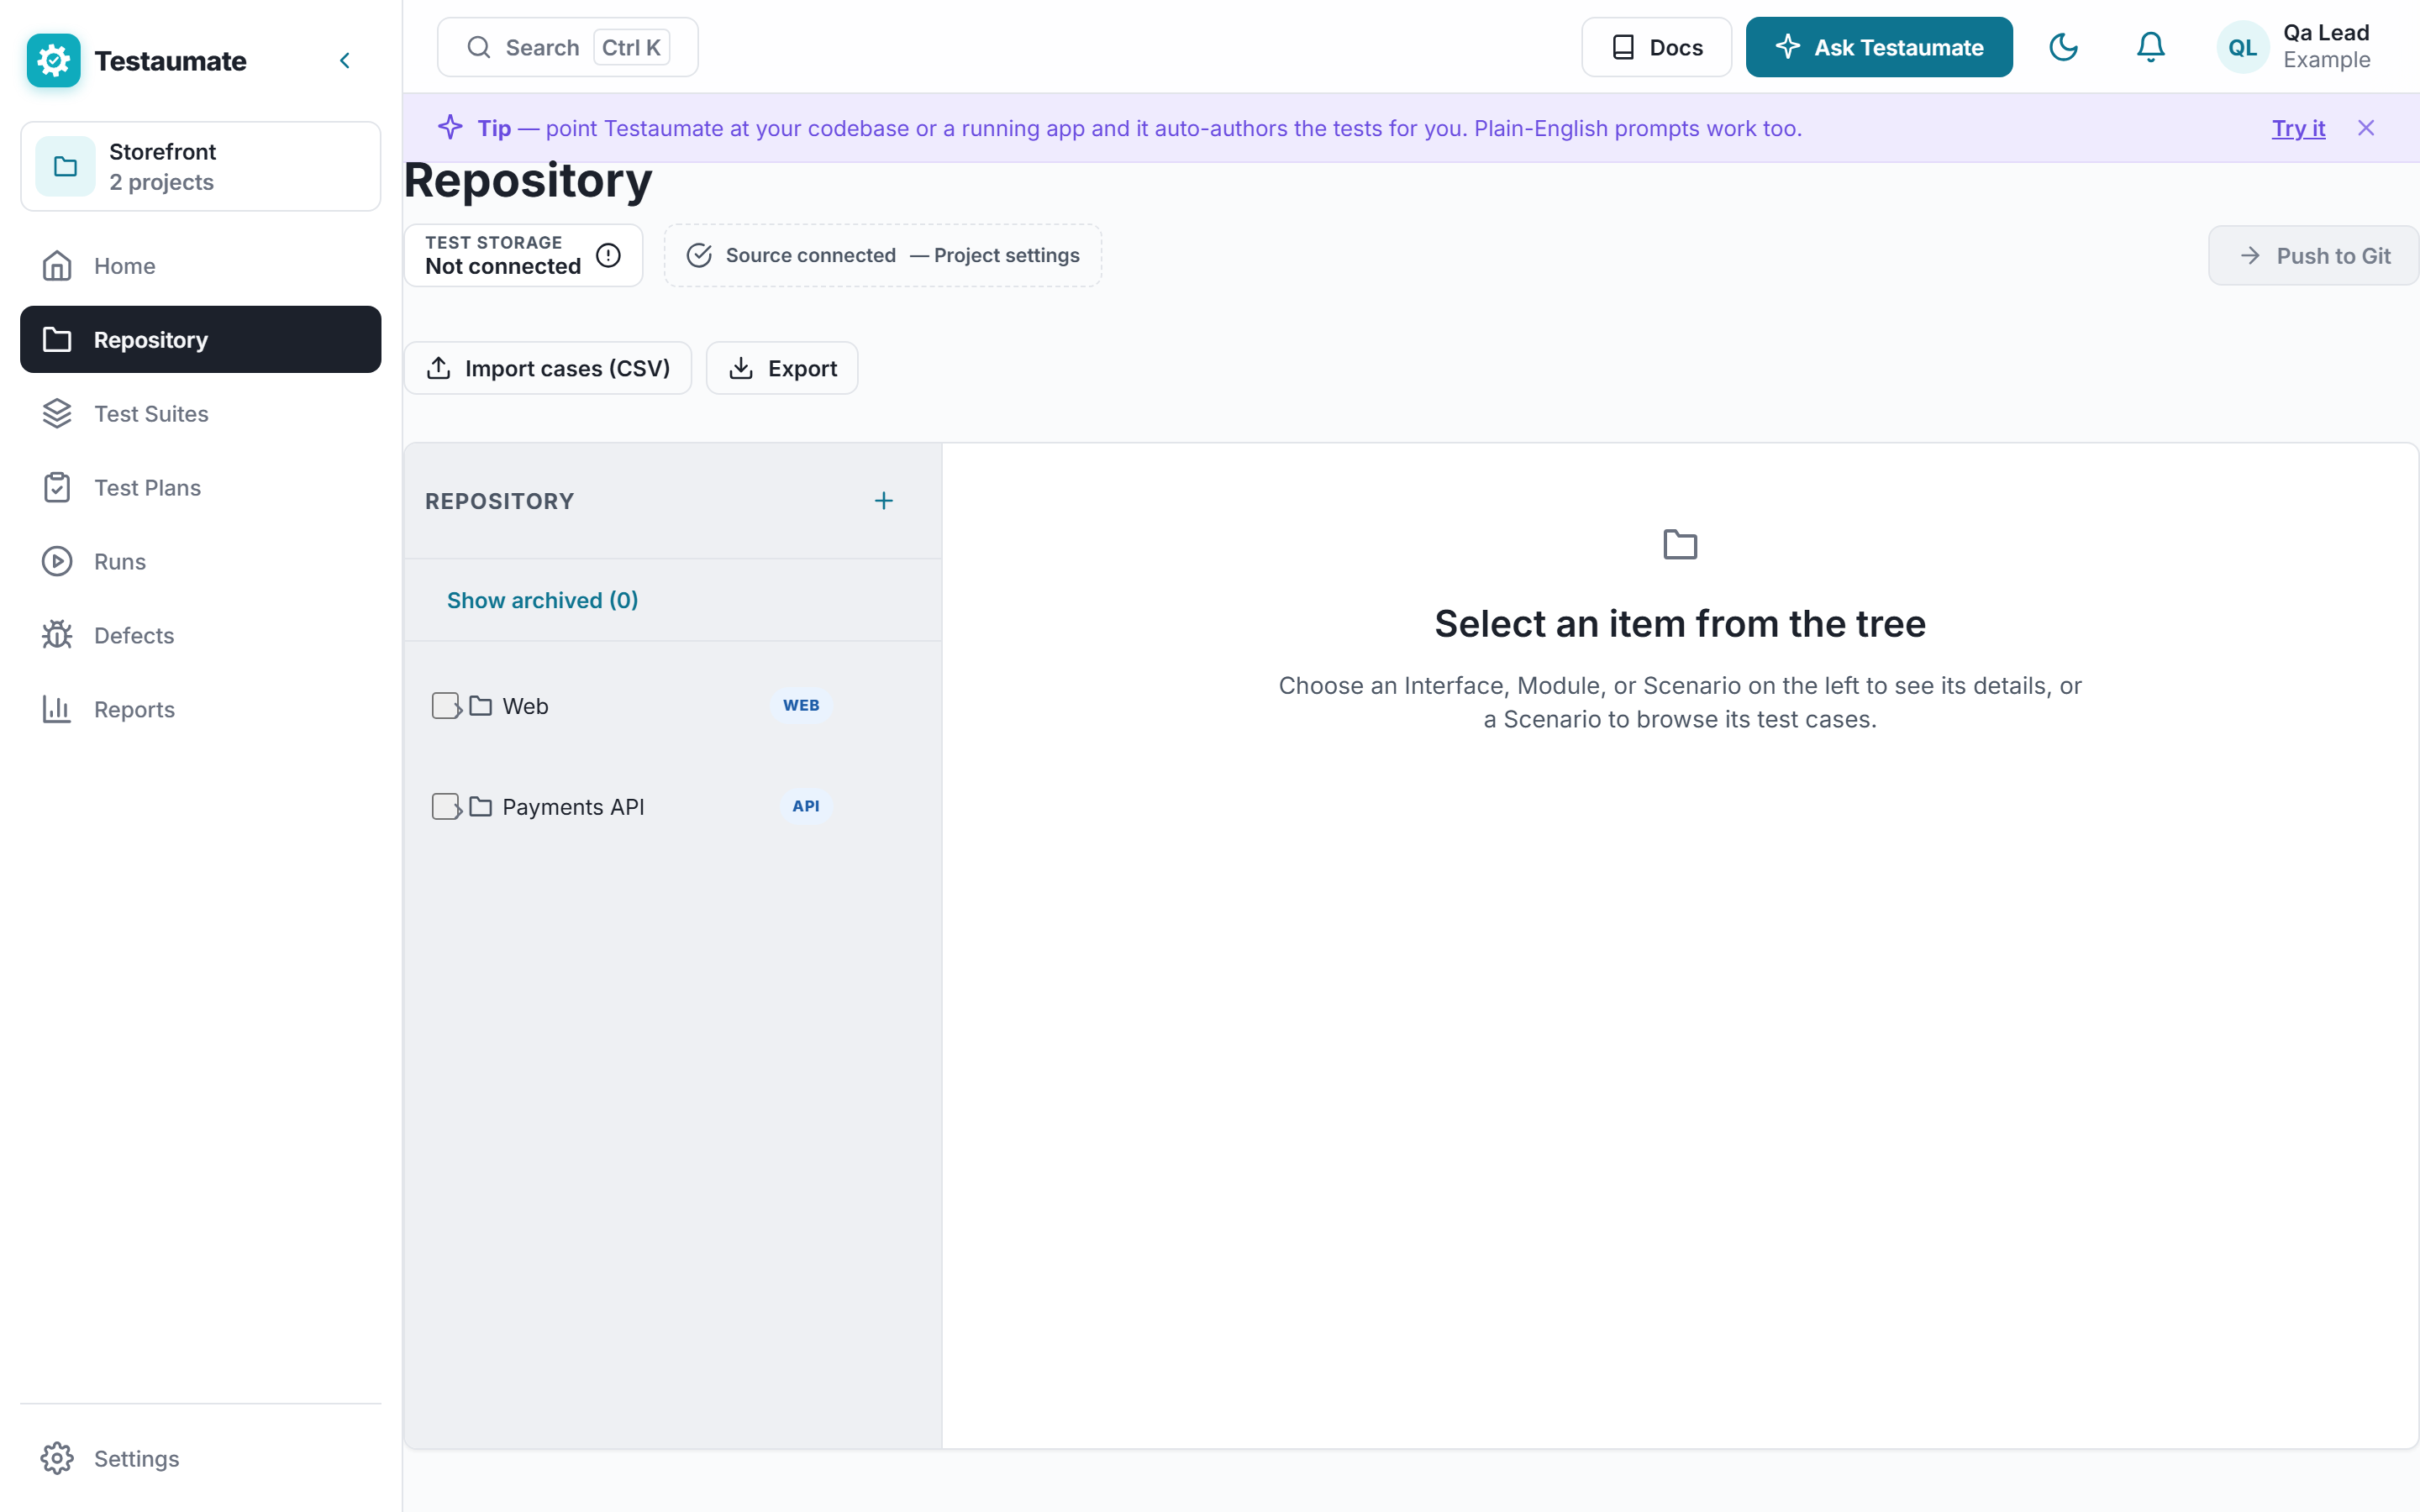Click the Testaumate gear logo
The height and width of the screenshot is (1512, 2420).
click(53, 60)
